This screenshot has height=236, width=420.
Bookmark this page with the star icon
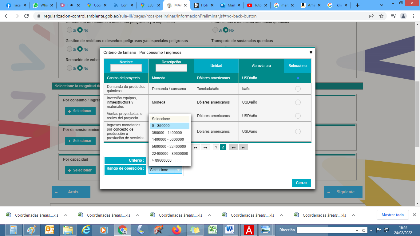click(x=381, y=16)
